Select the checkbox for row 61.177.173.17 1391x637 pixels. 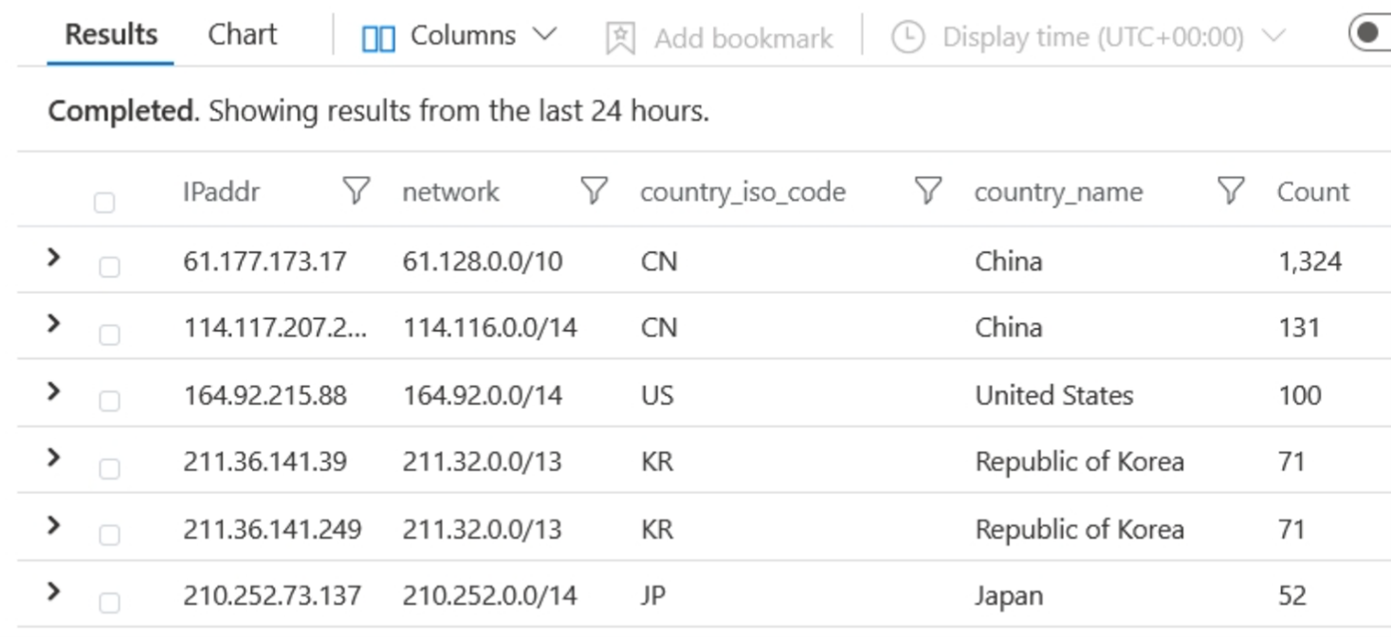tap(109, 267)
